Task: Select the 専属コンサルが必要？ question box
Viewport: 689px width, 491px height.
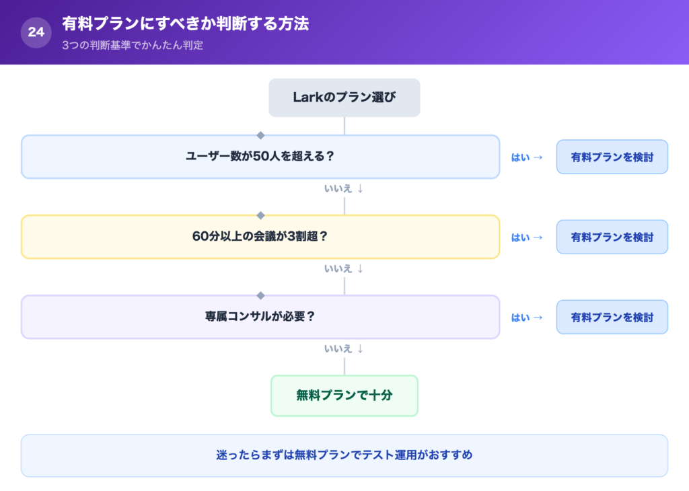Action: pyautogui.click(x=260, y=317)
